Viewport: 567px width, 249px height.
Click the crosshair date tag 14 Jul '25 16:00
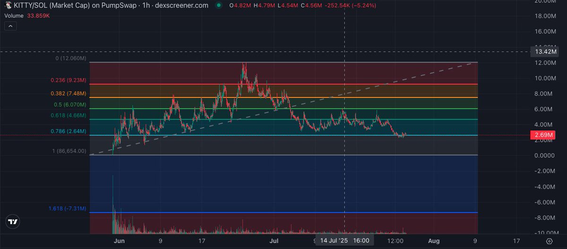tap(344, 241)
